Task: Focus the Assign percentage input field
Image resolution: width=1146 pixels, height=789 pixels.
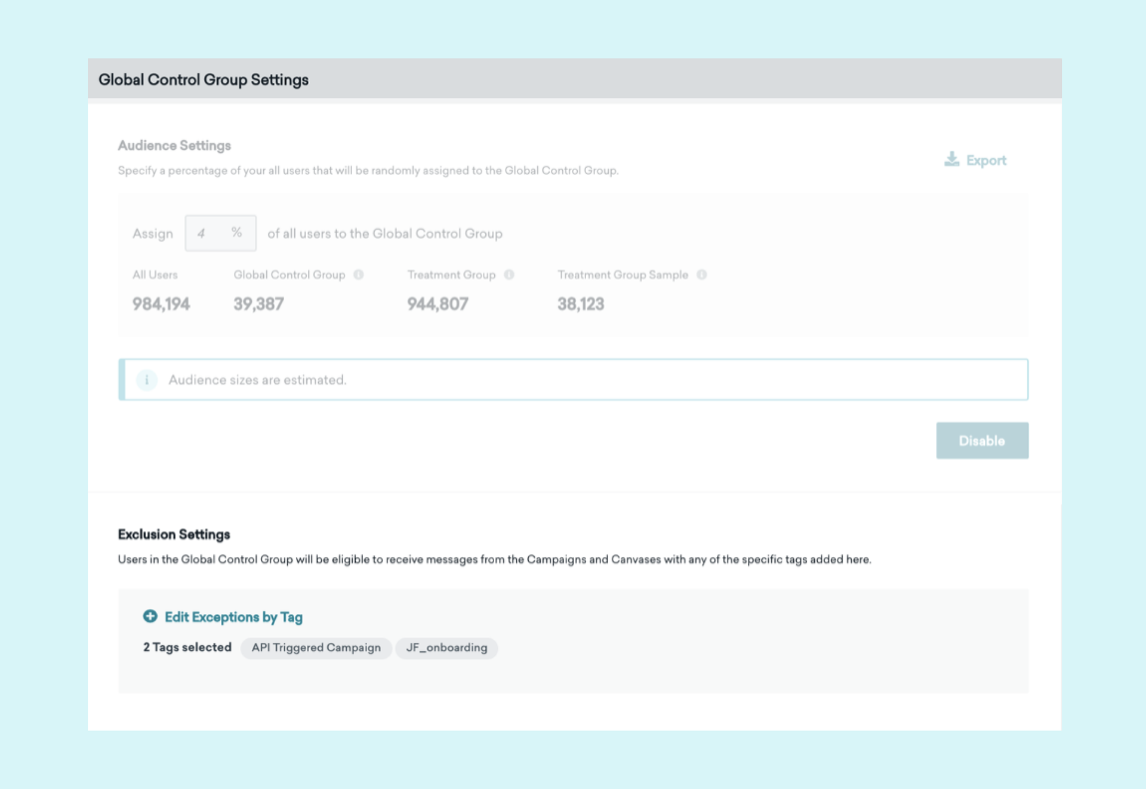Action: [x=206, y=233]
